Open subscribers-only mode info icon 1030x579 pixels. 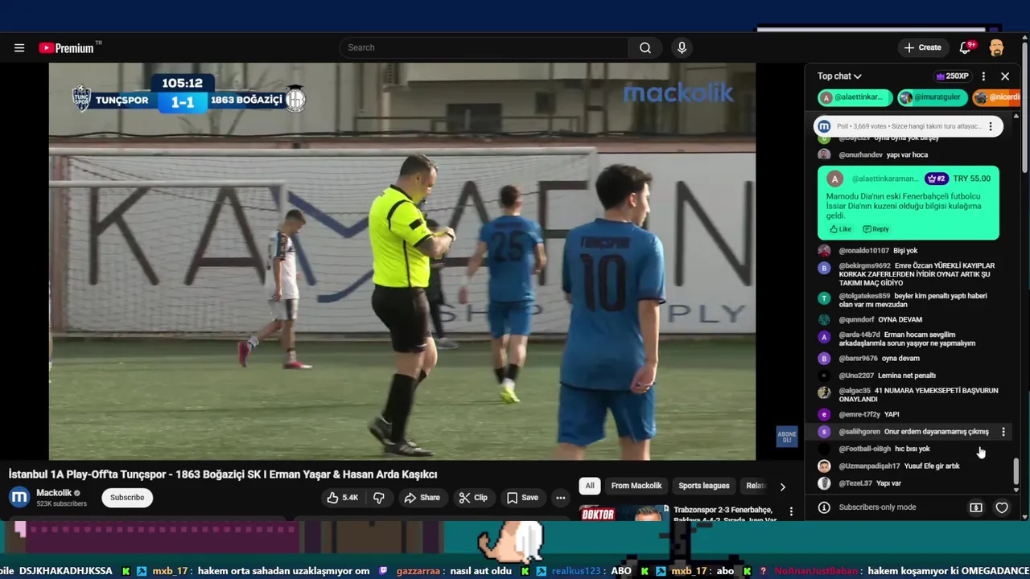(x=824, y=507)
